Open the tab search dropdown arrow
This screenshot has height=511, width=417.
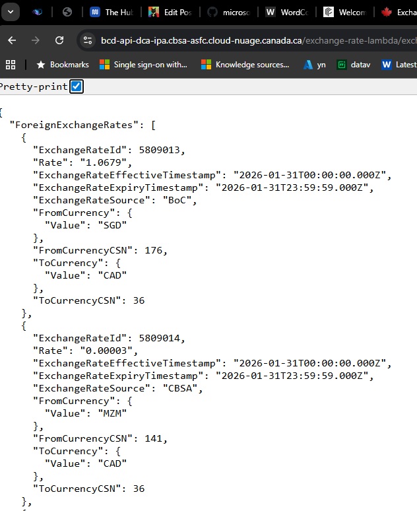coord(10,12)
